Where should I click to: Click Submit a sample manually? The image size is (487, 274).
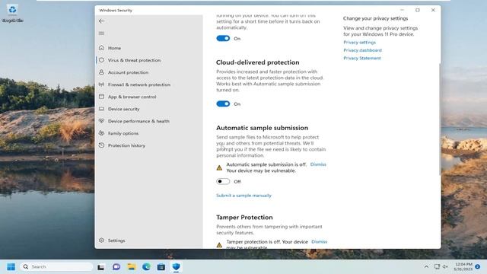click(243, 196)
